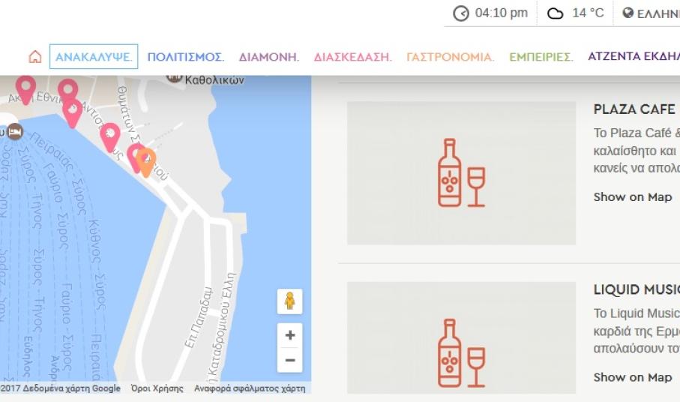This screenshot has height=402, width=680.
Task: Open the Plaza Cafe title link
Action: coord(634,109)
